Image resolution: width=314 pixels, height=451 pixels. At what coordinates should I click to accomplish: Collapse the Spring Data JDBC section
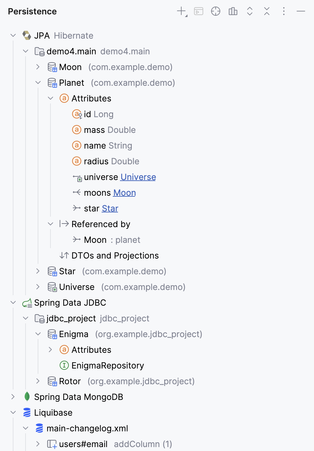(13, 302)
